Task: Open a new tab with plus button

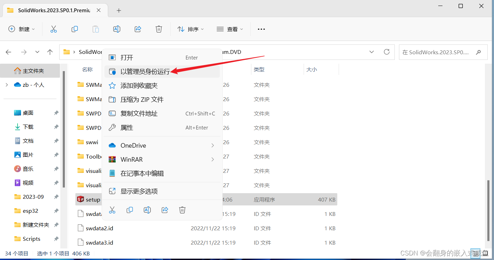Action: [x=119, y=10]
